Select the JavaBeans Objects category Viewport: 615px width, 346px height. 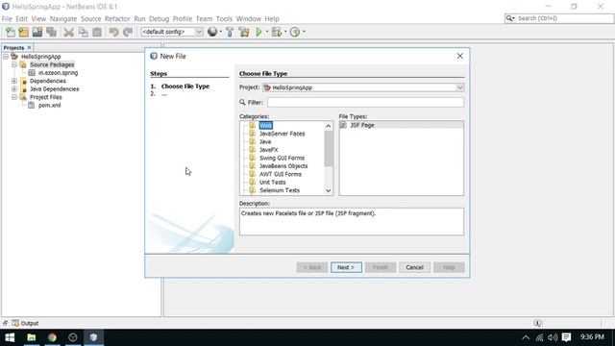point(283,166)
